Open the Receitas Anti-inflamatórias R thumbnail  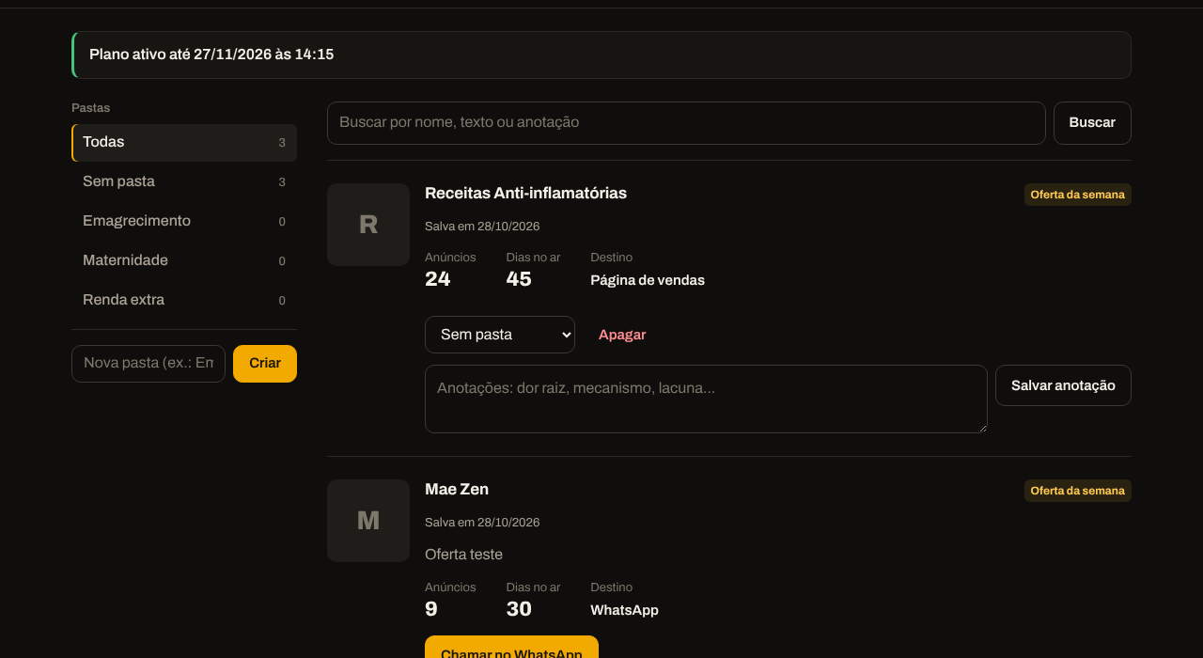click(x=368, y=225)
